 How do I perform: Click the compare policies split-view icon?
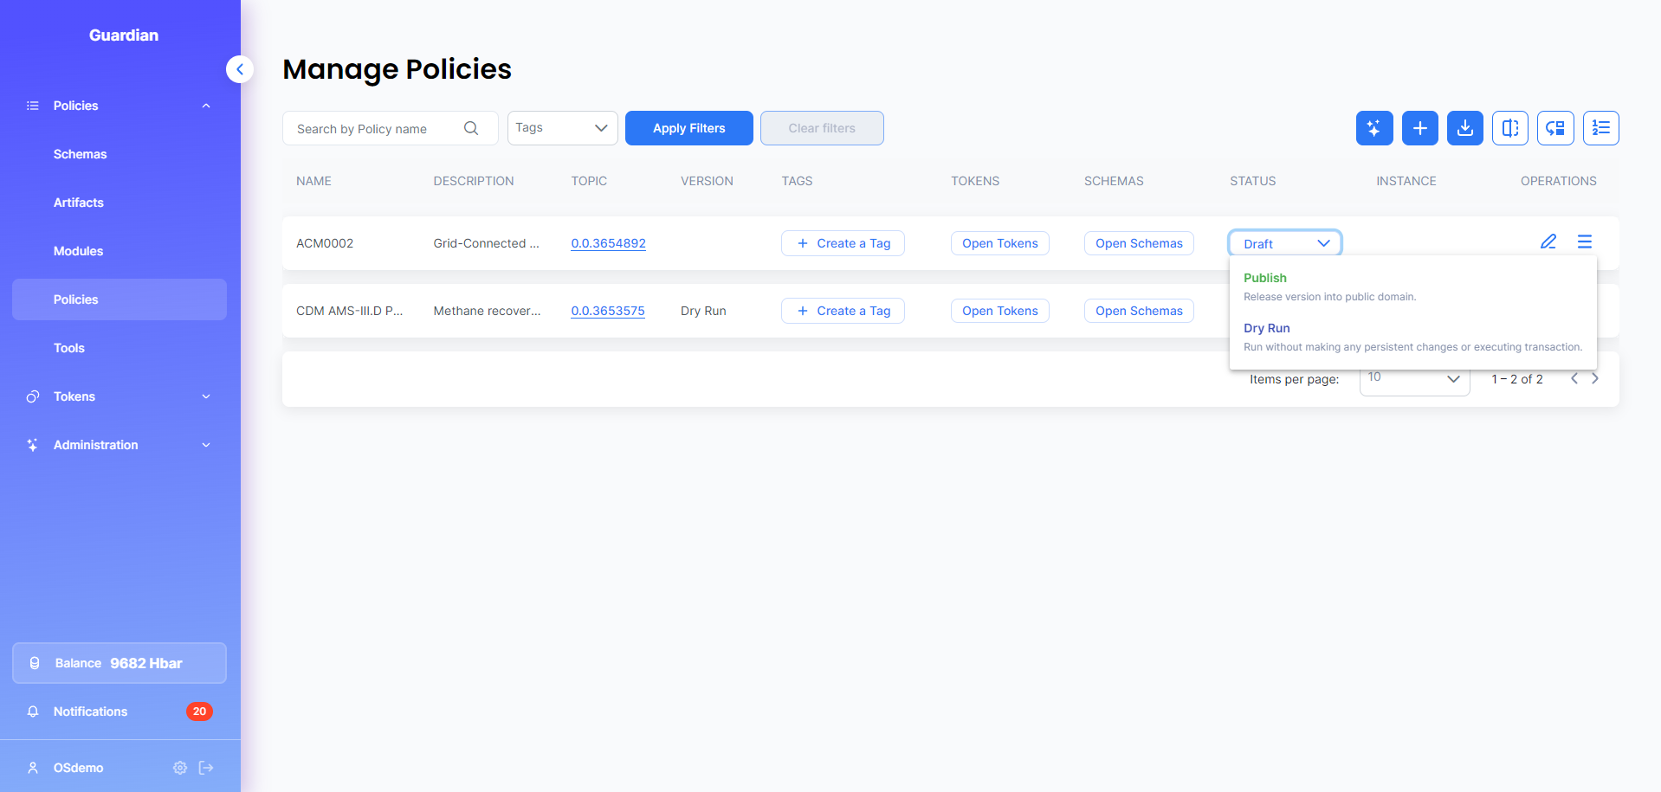pos(1509,128)
